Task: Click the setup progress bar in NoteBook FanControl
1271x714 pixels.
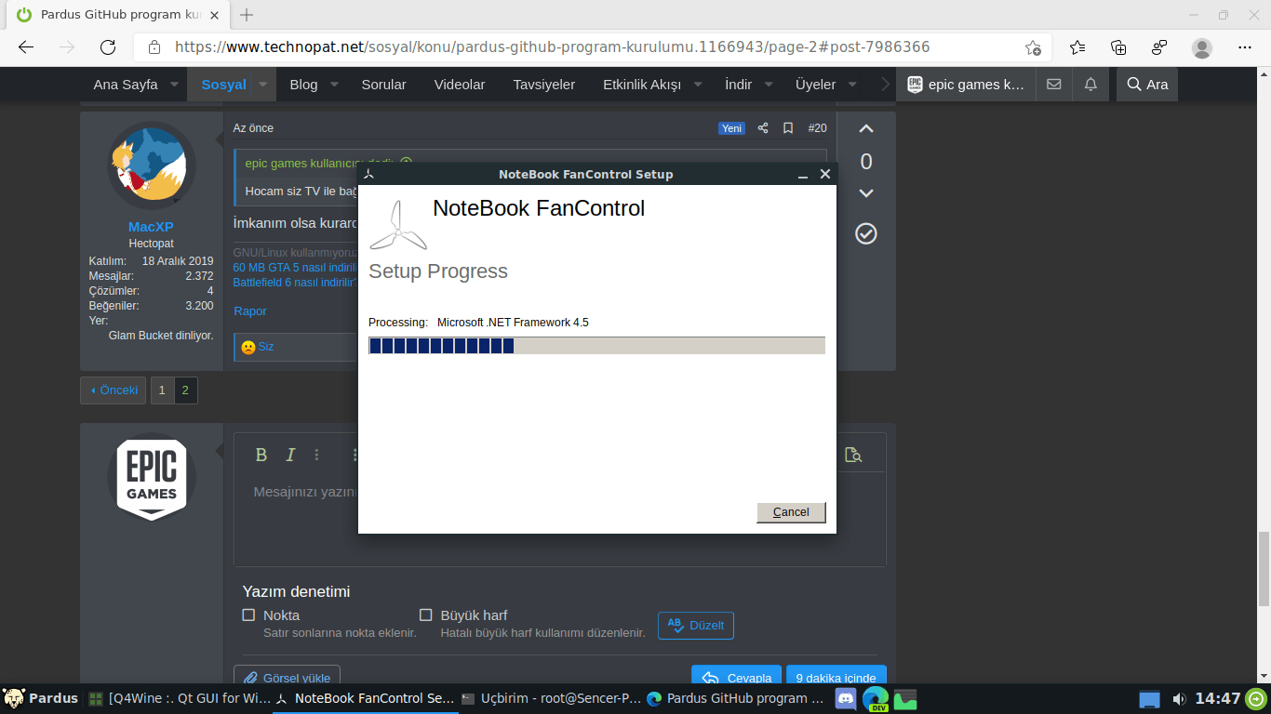Action: (596, 346)
